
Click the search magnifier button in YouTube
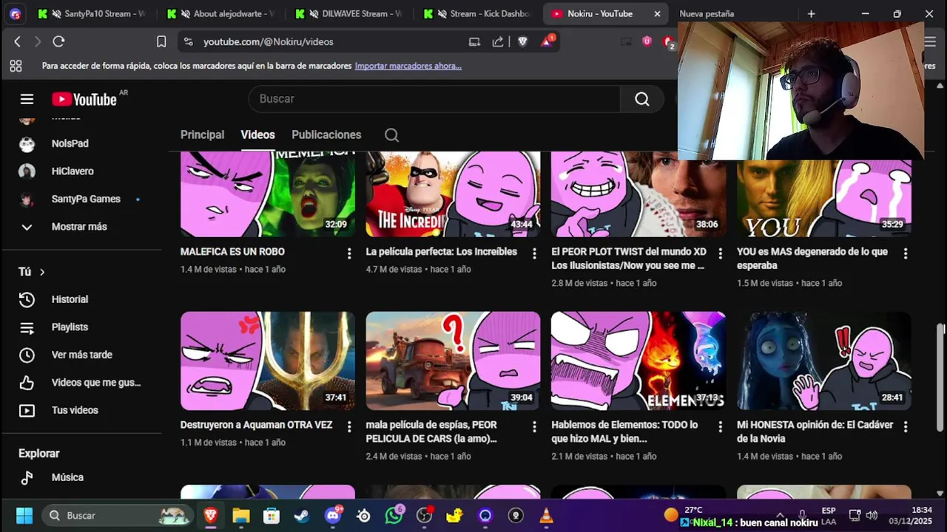point(642,99)
